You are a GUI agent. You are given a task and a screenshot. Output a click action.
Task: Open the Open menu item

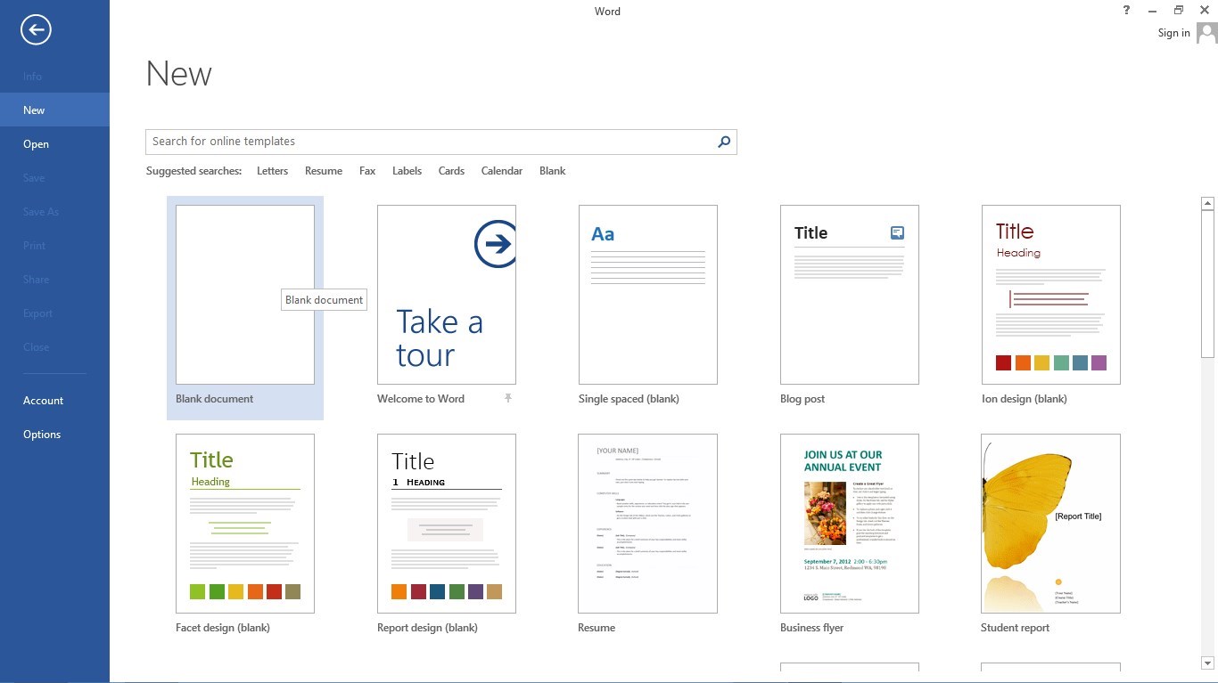click(54, 143)
